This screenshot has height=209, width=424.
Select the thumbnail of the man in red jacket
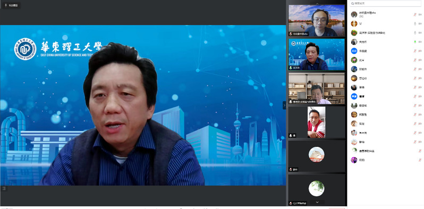(316, 123)
